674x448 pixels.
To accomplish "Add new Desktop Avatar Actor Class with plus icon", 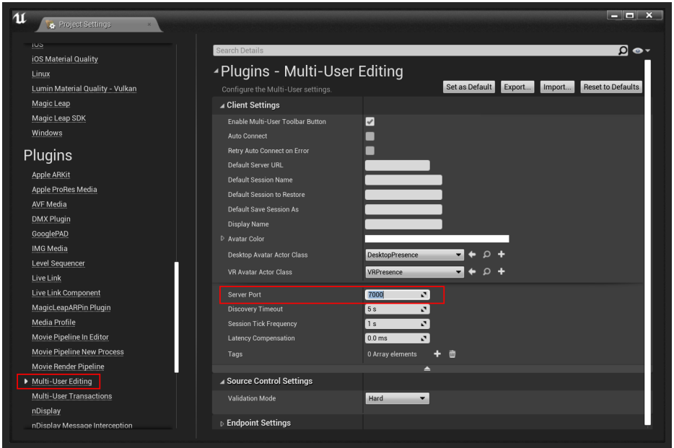I will (502, 254).
